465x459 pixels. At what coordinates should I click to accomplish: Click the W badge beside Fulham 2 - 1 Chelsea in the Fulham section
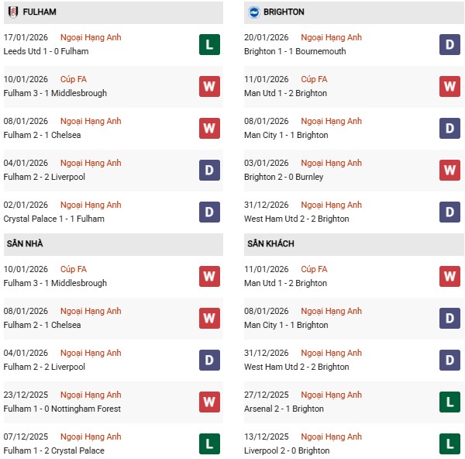(x=209, y=128)
